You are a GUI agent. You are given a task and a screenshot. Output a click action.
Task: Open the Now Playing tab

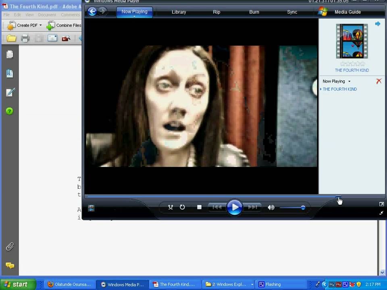point(134,12)
